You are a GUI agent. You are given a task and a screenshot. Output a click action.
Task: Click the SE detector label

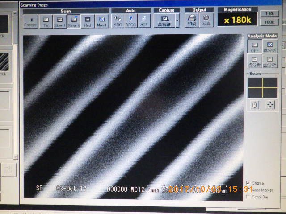click(39, 188)
